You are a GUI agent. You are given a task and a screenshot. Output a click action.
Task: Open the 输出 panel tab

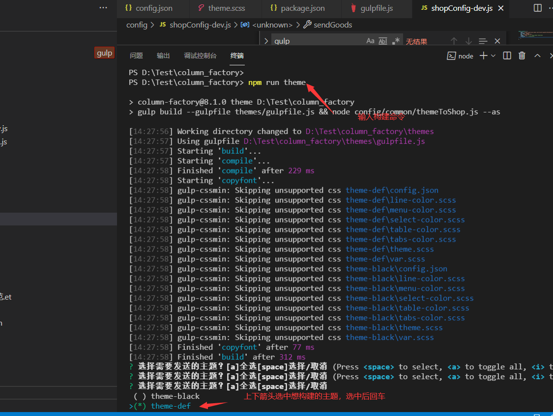point(163,56)
